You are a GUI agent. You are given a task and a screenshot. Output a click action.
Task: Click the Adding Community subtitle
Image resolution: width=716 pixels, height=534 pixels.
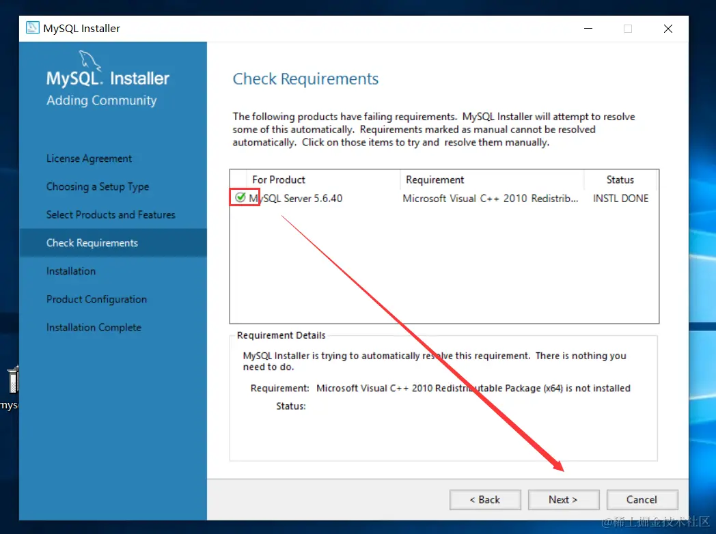tap(101, 100)
